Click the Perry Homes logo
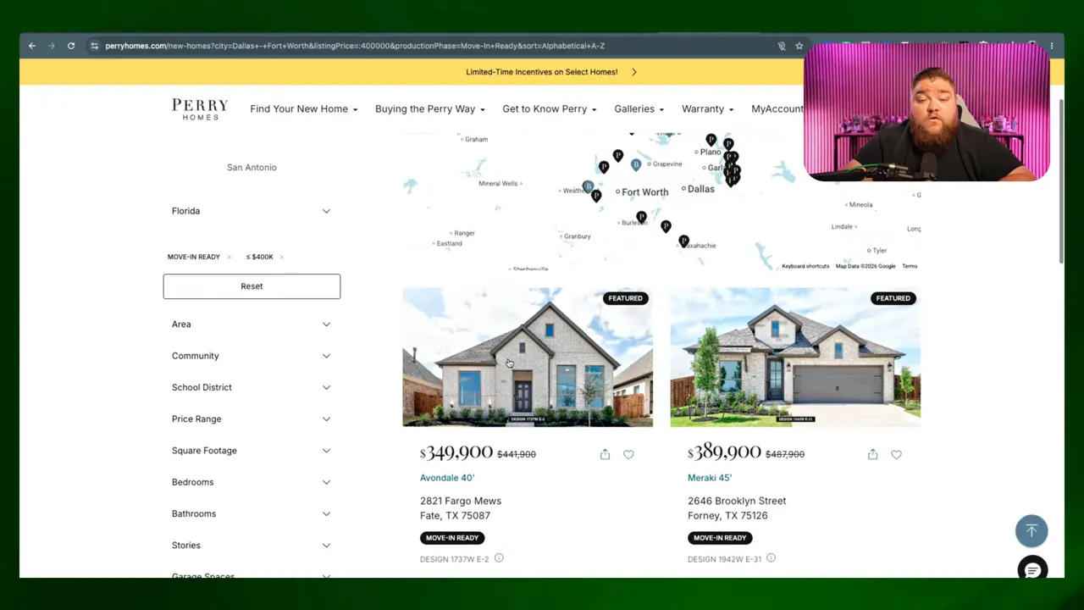Image resolution: width=1084 pixels, height=610 pixels. coord(200,108)
